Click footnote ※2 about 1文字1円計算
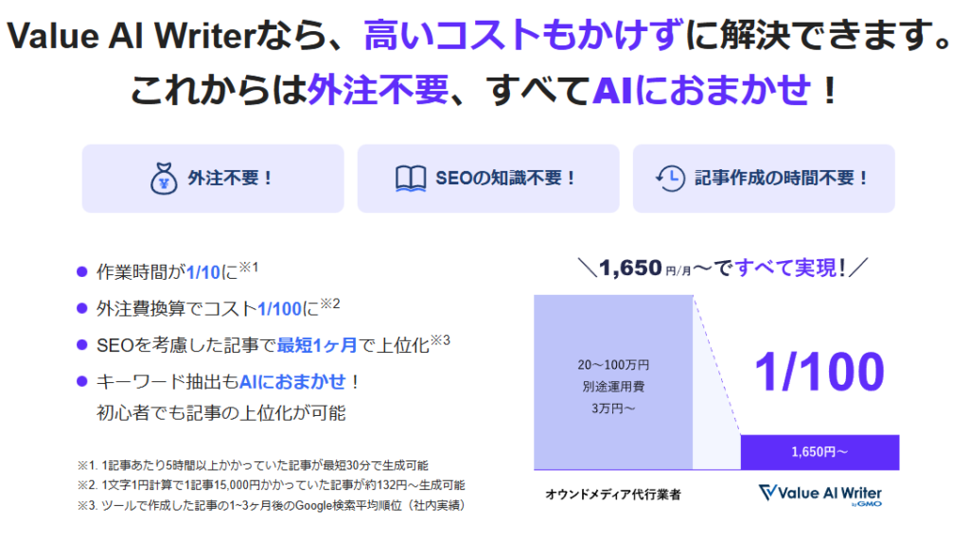The height and width of the screenshot is (538, 969). [x=271, y=485]
